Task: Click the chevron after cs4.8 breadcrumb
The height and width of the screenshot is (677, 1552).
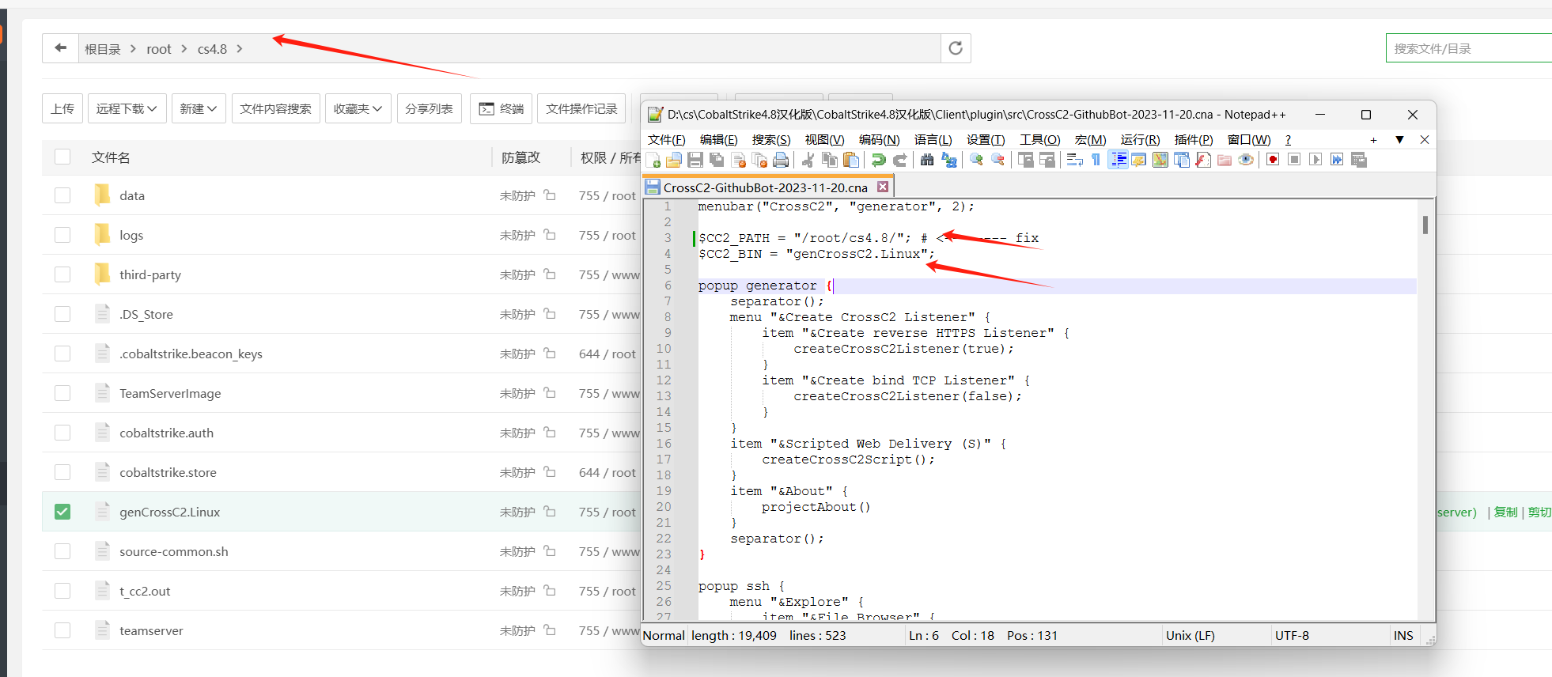Action: [240, 48]
